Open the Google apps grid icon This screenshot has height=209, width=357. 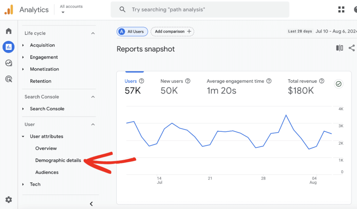[x=341, y=9]
